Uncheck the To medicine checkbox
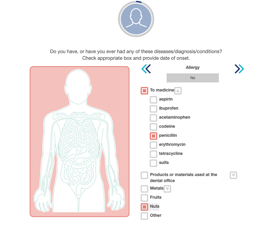This screenshot has height=231, width=265. pos(145,91)
